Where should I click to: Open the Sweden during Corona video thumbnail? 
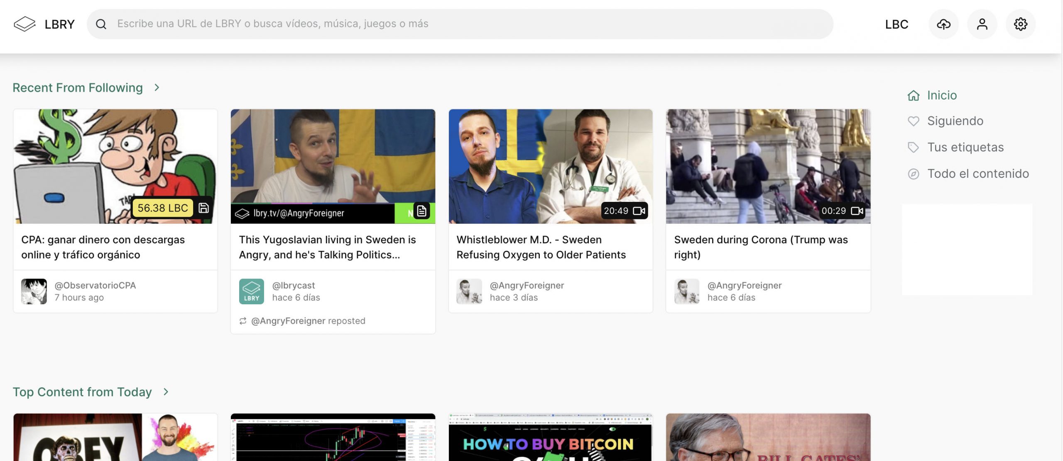(x=768, y=166)
